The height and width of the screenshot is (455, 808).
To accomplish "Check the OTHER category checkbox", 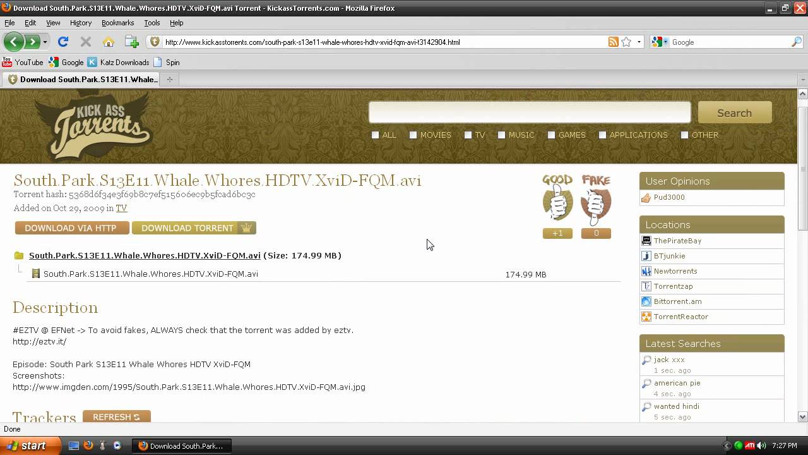I will click(x=685, y=135).
